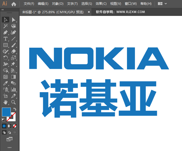
Task: Open the 窗口(W) menu
Action: pyautogui.click(x=131, y=4)
